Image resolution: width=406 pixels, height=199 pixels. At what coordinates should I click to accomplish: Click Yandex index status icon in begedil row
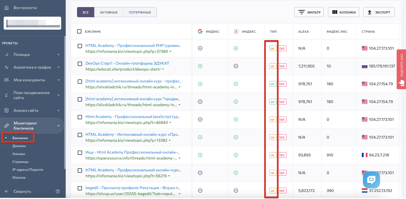(236, 191)
